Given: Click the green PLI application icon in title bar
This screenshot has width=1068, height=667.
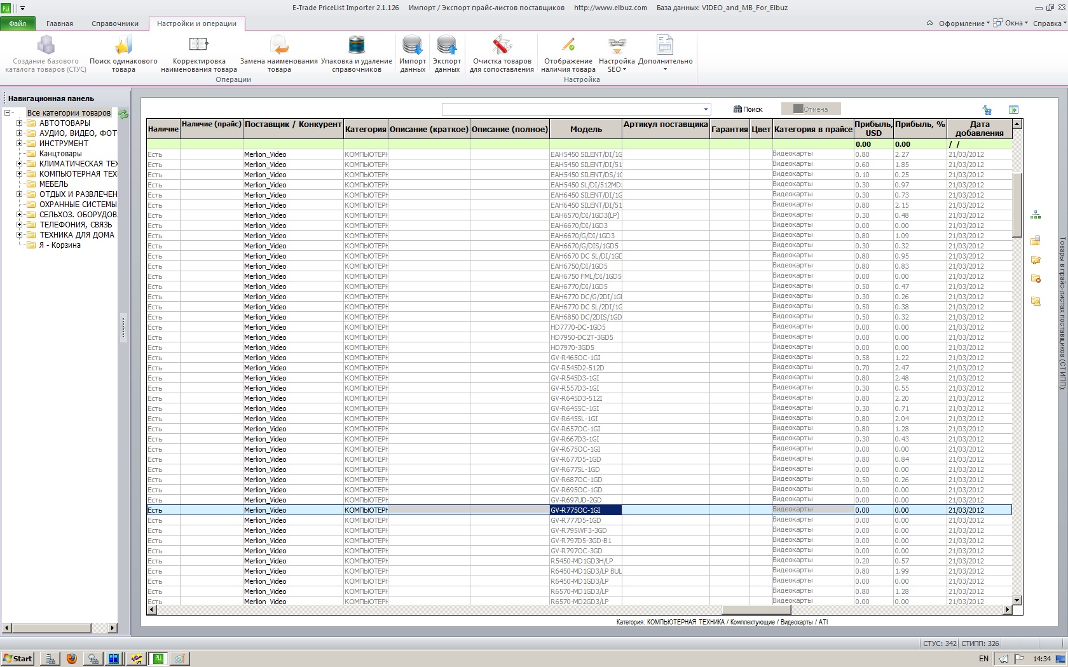Looking at the screenshot, I should 6,8.
